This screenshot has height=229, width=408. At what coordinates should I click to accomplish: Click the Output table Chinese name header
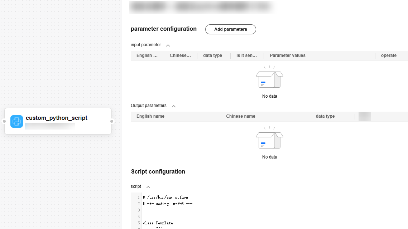click(x=241, y=116)
